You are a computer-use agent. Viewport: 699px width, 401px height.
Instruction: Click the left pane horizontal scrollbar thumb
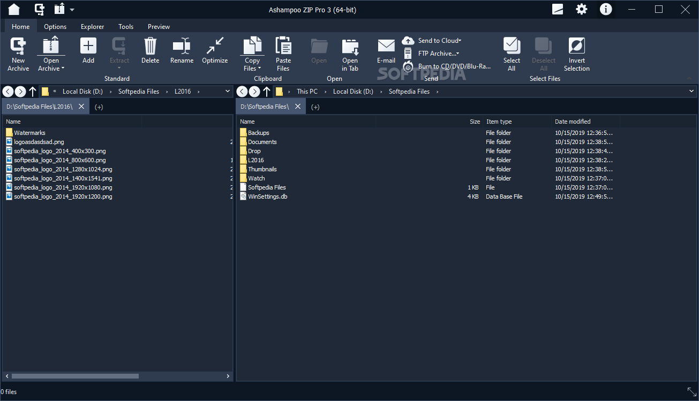point(75,376)
